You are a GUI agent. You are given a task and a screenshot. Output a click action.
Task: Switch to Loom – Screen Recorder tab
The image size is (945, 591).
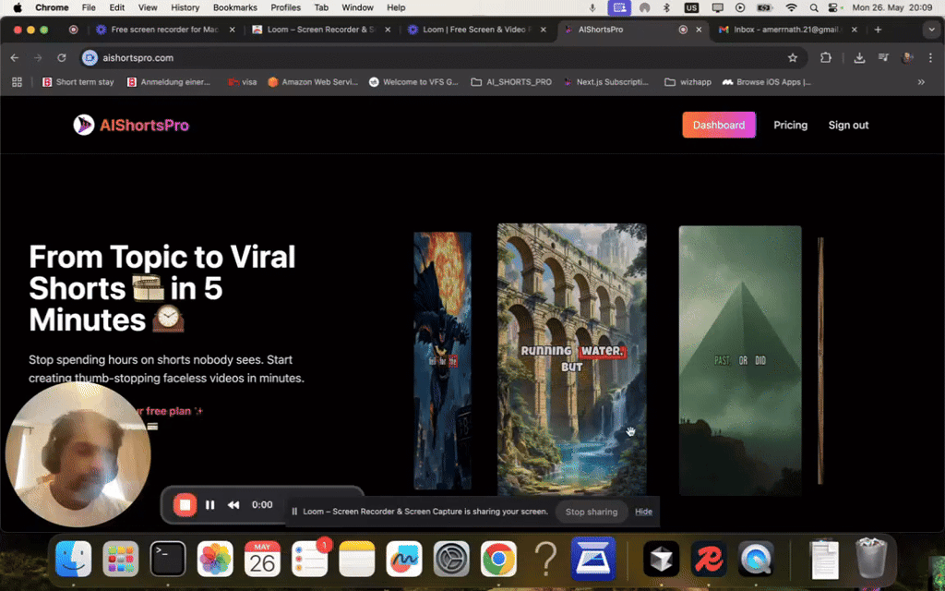tap(320, 30)
